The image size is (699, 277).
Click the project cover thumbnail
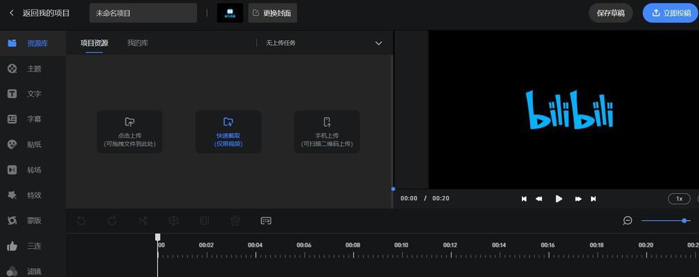point(230,13)
